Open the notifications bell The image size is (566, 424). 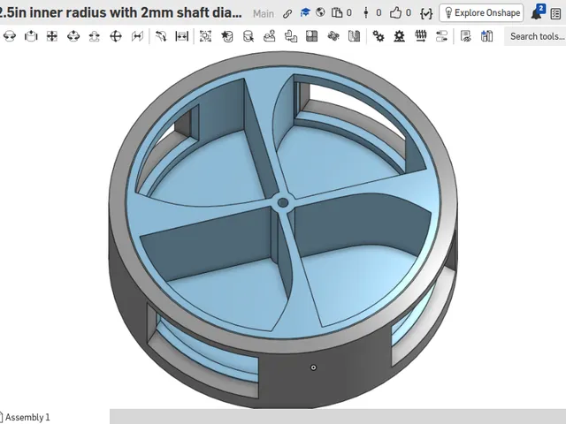tap(537, 13)
